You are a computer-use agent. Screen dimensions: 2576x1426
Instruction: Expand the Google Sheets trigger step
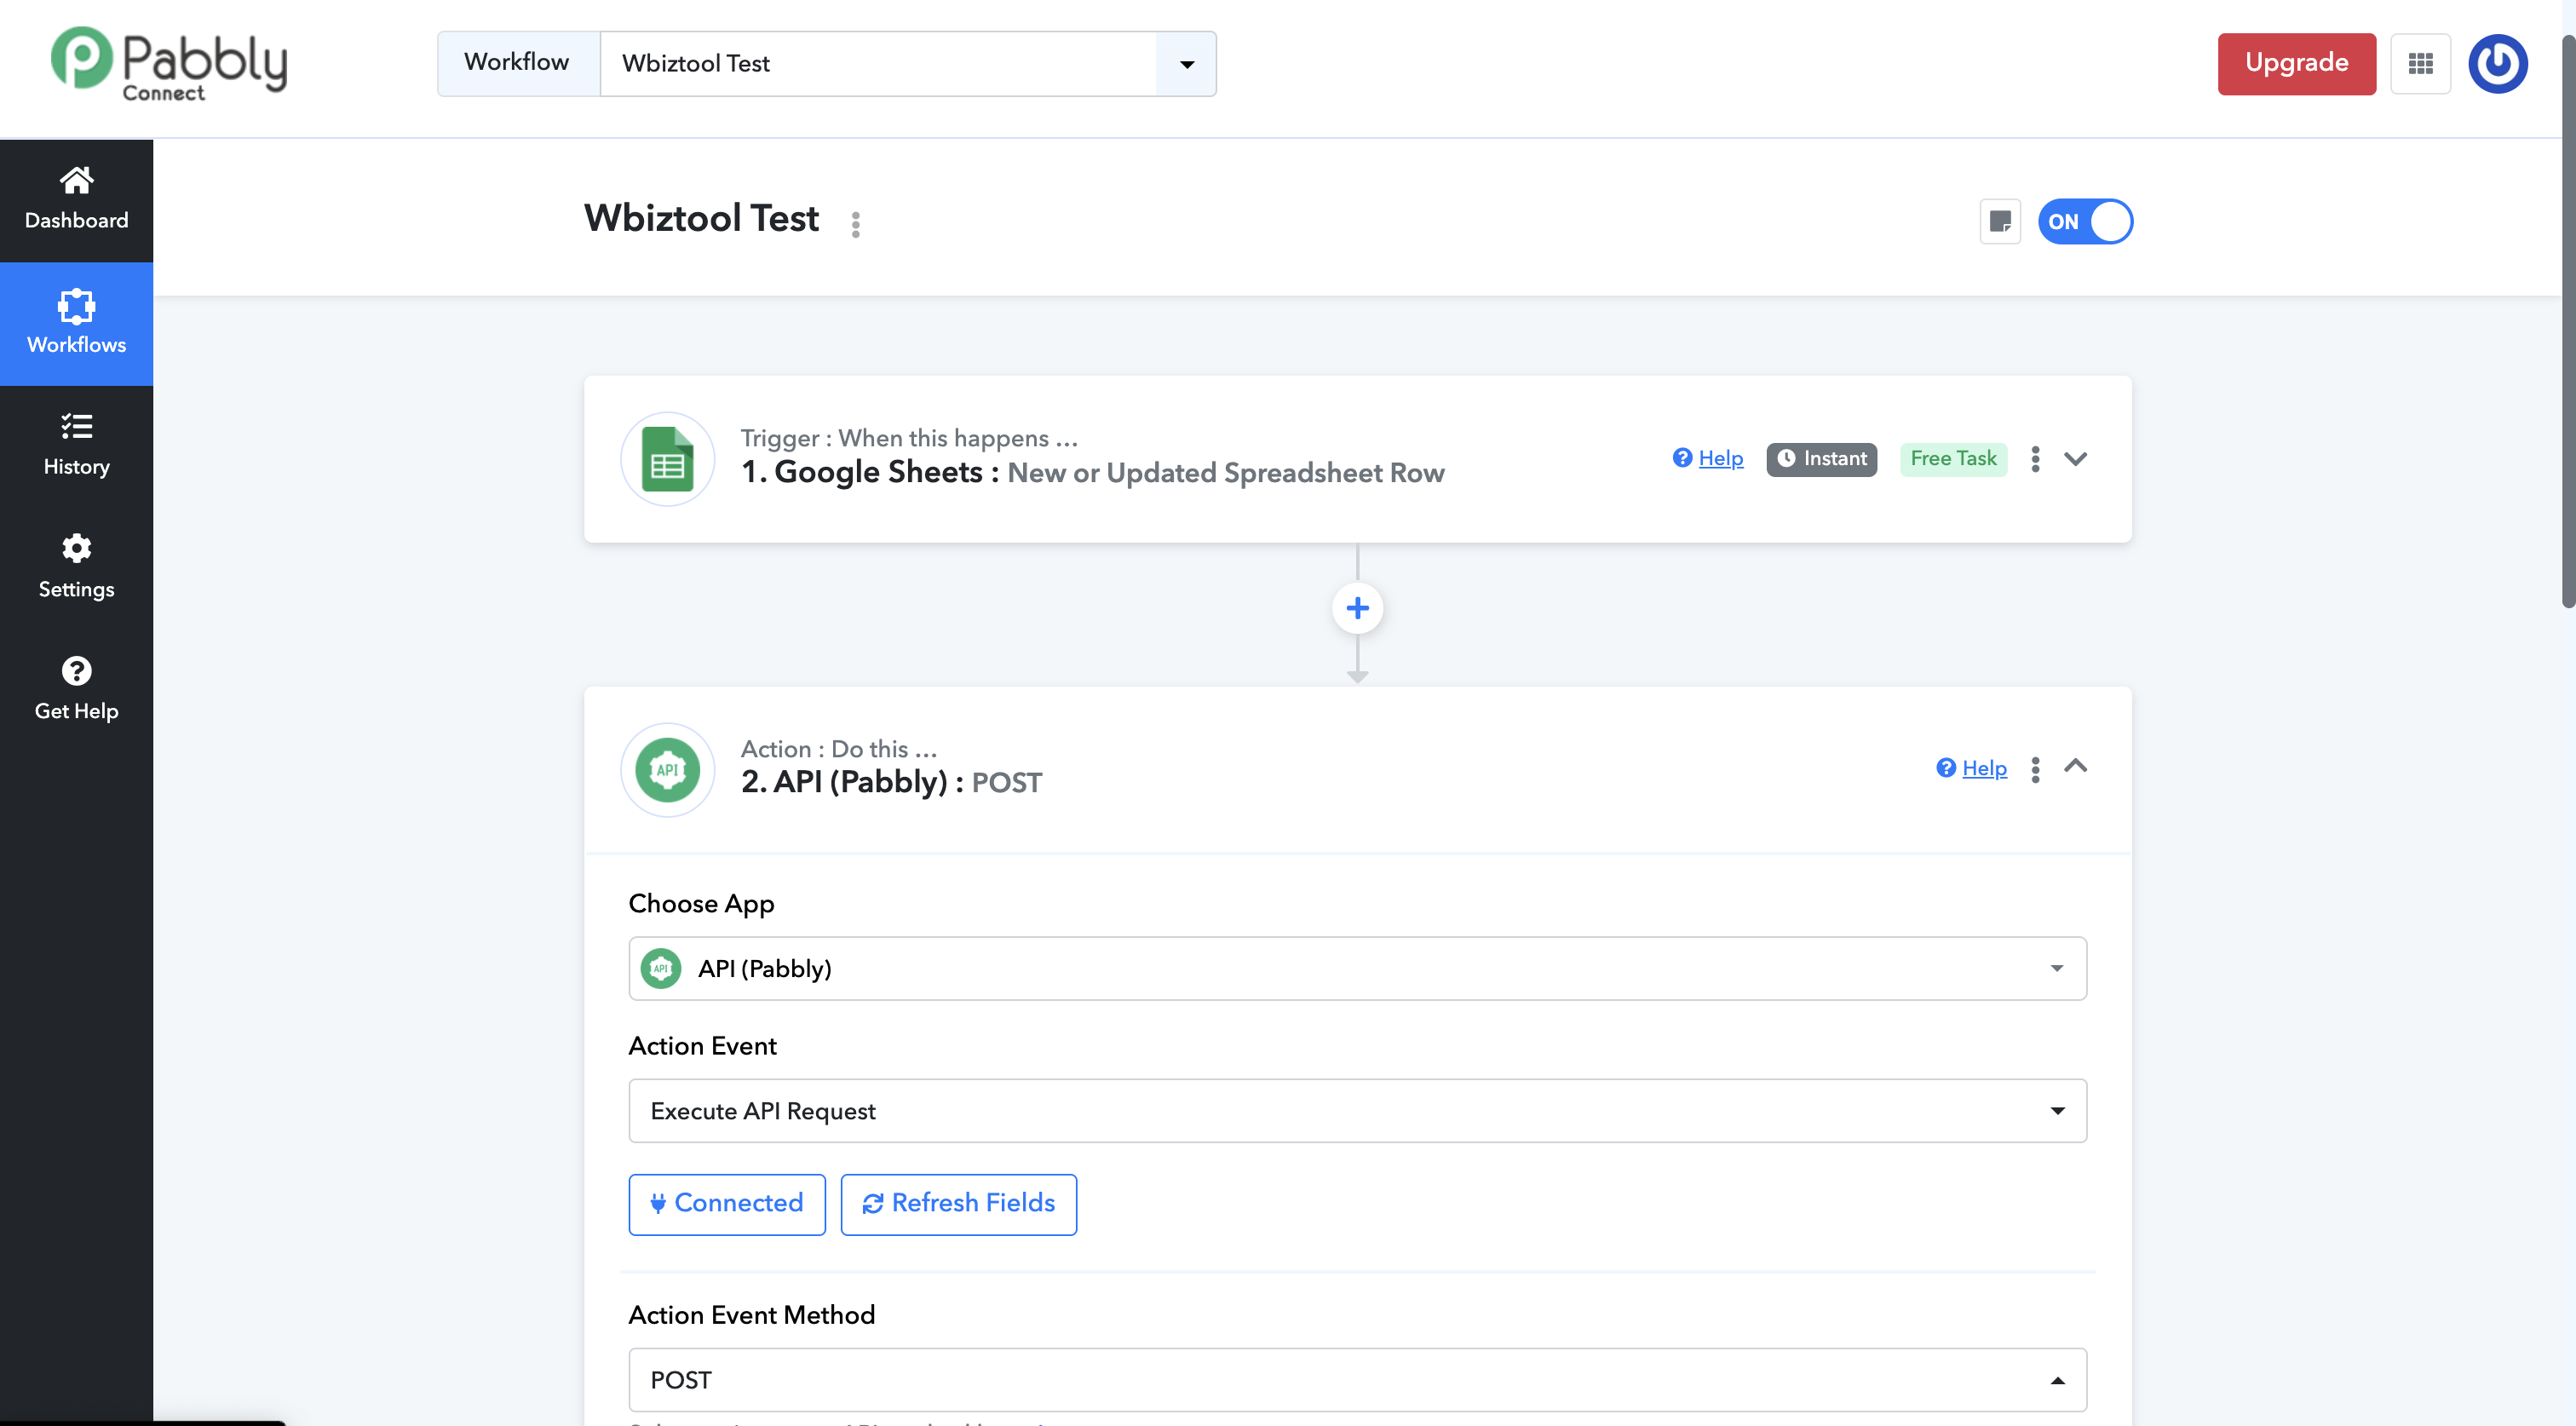2076,459
